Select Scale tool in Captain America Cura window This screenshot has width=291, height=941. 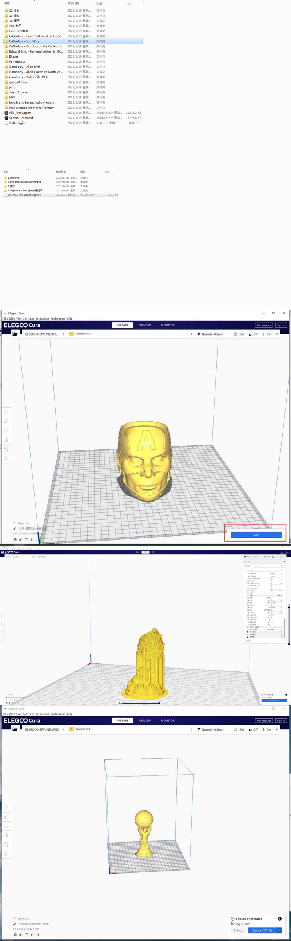(x=6, y=421)
